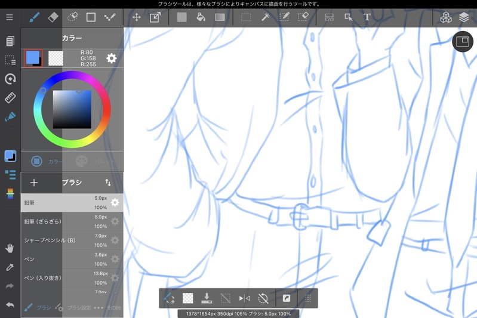
Task: Select the シャープペンシル (B) brush
Action: pos(72,240)
